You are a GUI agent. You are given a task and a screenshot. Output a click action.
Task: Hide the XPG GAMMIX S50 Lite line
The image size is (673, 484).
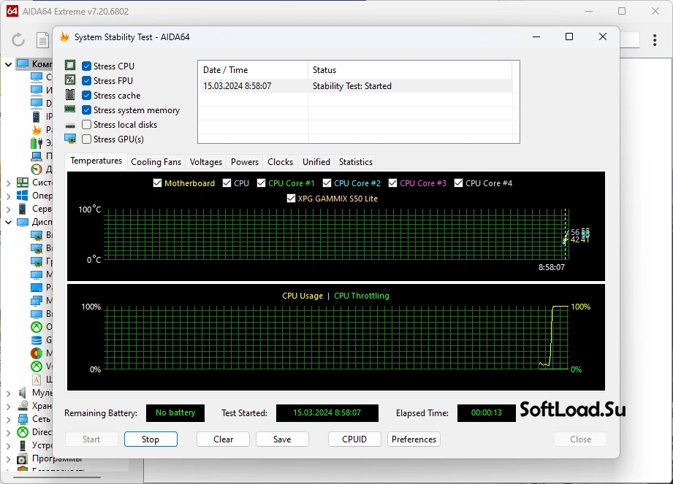[291, 199]
